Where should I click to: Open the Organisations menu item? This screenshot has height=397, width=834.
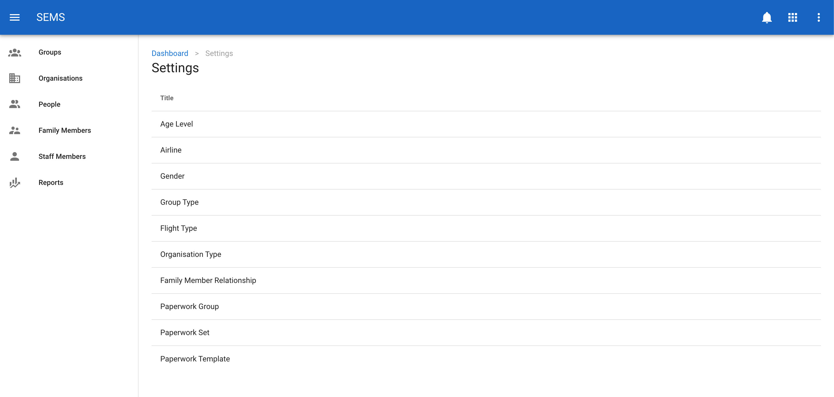click(60, 78)
